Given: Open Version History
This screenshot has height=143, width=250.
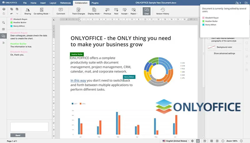Looking at the screenshot, I should pyautogui.click(x=162, y=11).
